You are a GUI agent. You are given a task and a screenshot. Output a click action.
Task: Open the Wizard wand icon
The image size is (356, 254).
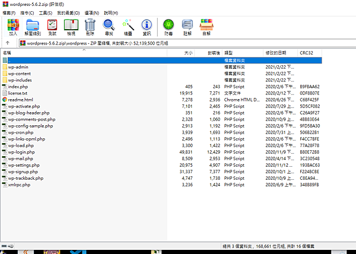coord(128,25)
